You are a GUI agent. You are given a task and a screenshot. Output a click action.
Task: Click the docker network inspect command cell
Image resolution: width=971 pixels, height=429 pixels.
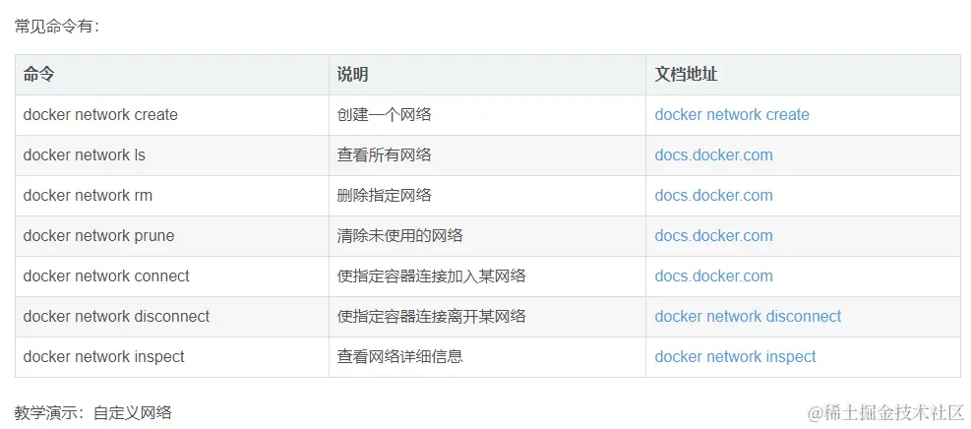click(103, 357)
